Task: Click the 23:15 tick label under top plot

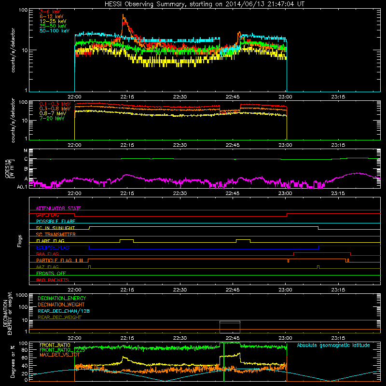Action: tap(338, 97)
